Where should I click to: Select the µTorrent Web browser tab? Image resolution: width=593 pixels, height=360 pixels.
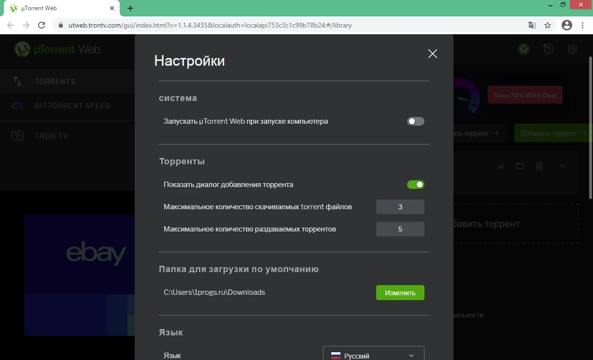pyautogui.click(x=61, y=8)
